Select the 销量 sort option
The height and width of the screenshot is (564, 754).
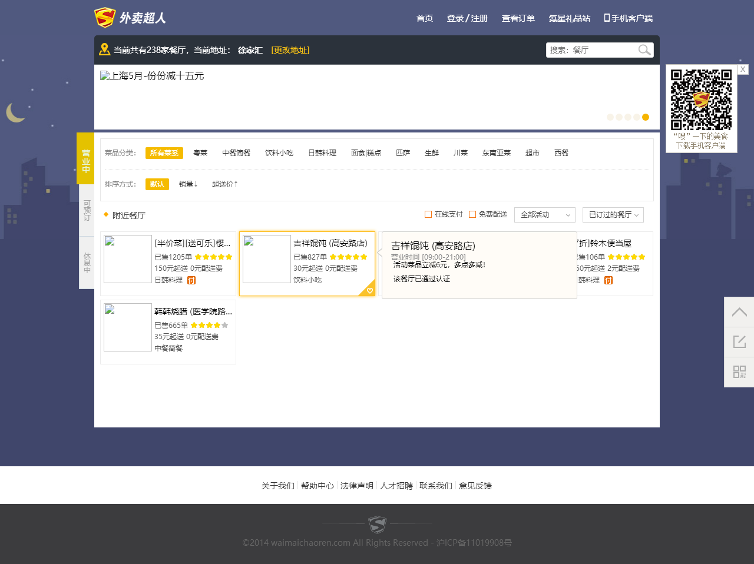pos(188,184)
